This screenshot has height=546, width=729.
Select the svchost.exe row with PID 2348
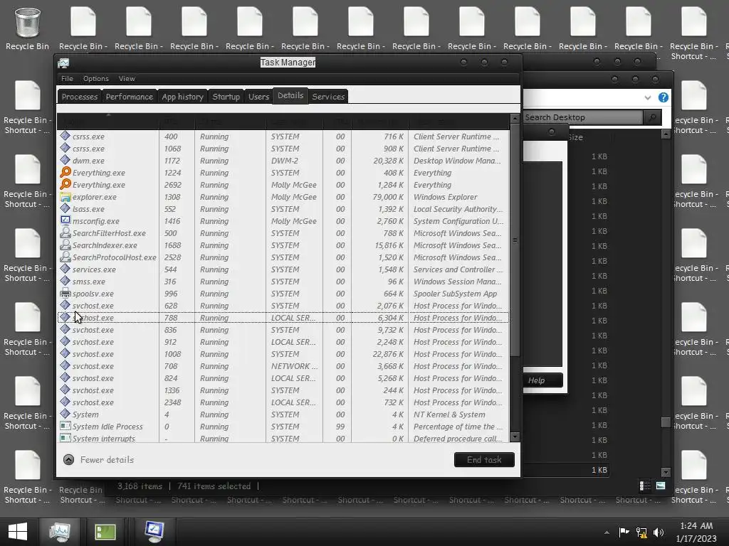click(283, 402)
